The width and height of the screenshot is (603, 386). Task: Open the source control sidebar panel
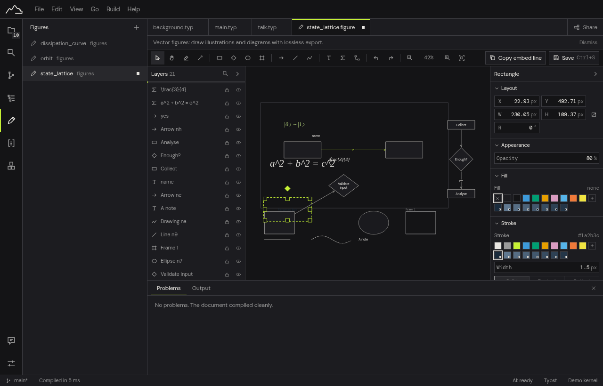[11, 75]
